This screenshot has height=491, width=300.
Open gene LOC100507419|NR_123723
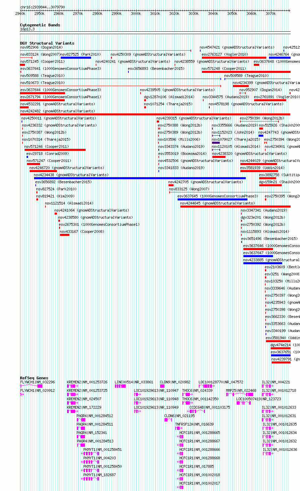coord(259,399)
